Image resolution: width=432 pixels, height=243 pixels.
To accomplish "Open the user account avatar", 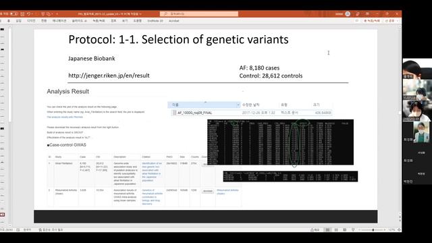I will tap(348, 13).
